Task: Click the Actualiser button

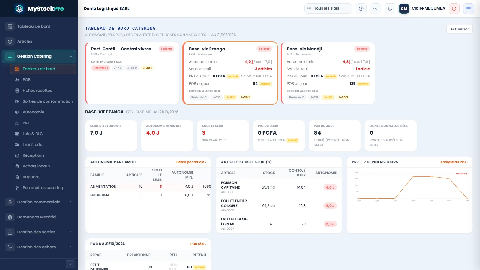Action: pyautogui.click(x=459, y=29)
